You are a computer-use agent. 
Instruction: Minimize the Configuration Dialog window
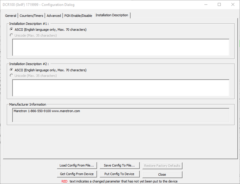(206, 5)
